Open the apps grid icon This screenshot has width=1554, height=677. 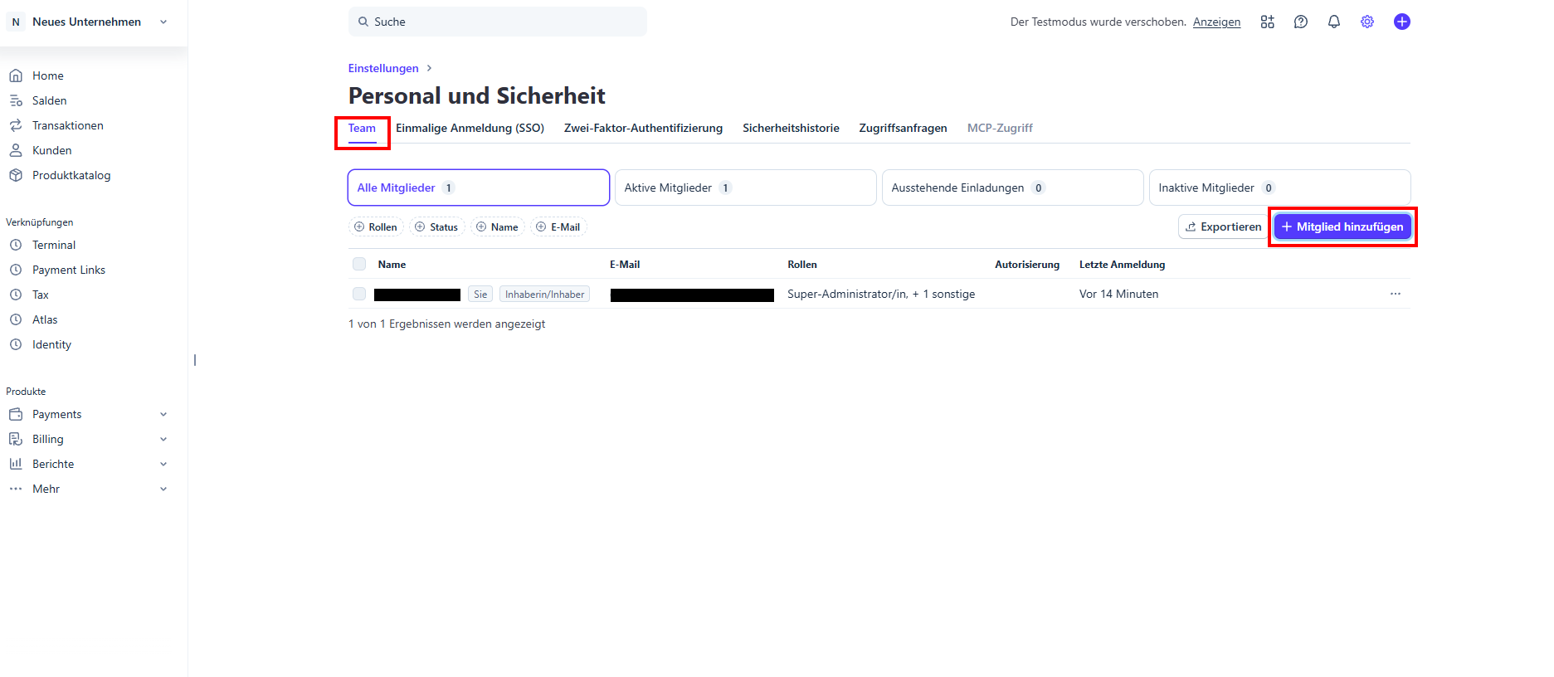[1267, 22]
